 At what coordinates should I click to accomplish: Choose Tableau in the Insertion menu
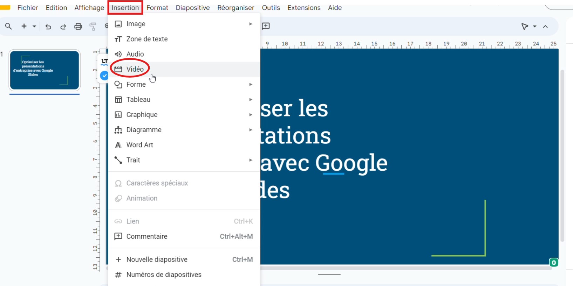[184, 99]
